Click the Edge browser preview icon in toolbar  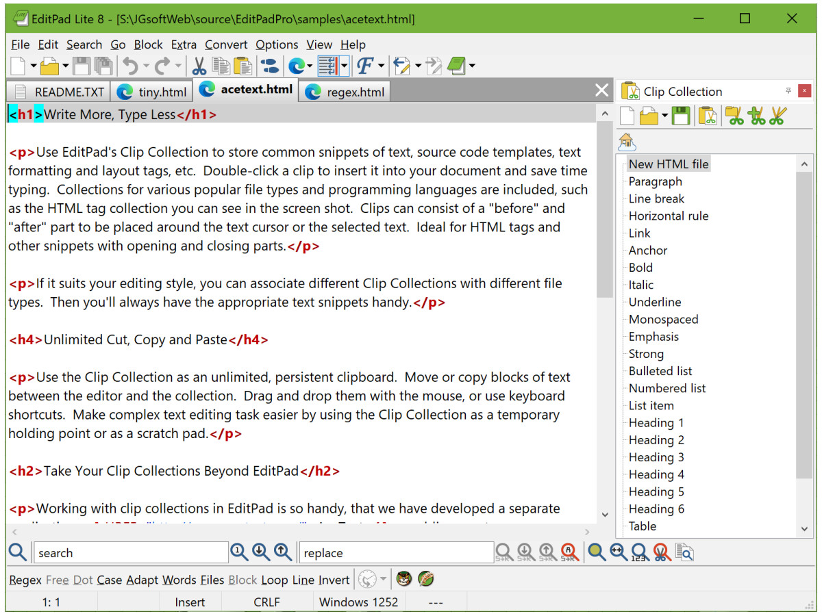click(x=297, y=66)
